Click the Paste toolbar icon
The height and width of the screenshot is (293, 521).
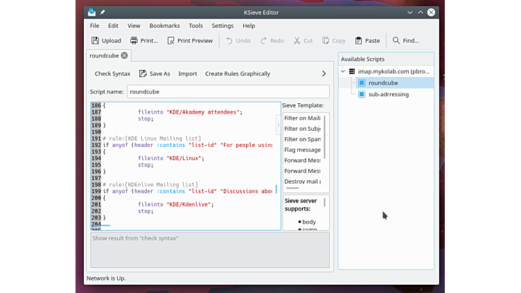tap(358, 41)
